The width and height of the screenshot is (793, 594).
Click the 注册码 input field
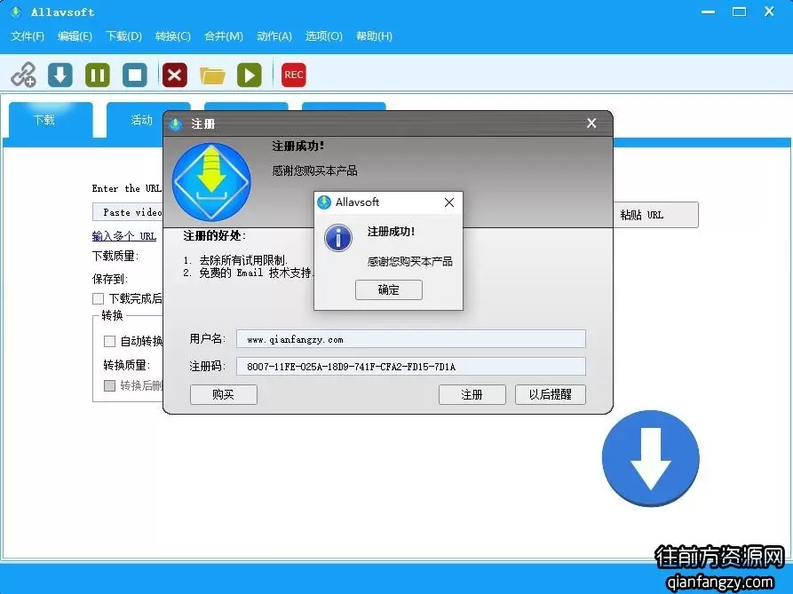(410, 366)
